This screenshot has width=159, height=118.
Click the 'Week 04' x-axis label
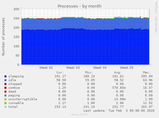pos(100,68)
